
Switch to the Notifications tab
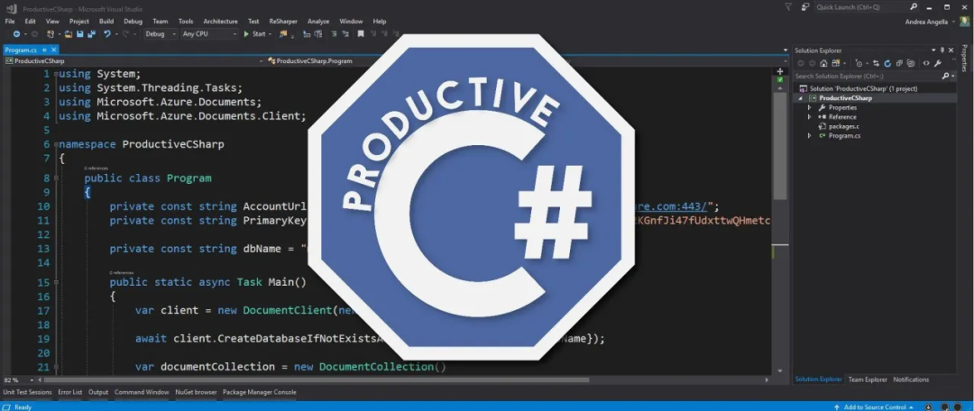tap(911, 379)
